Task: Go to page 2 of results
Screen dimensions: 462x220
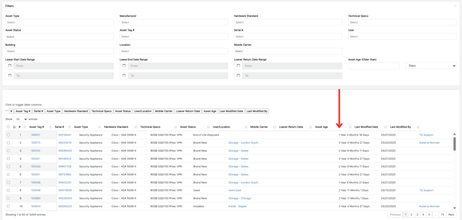Action: (411, 215)
